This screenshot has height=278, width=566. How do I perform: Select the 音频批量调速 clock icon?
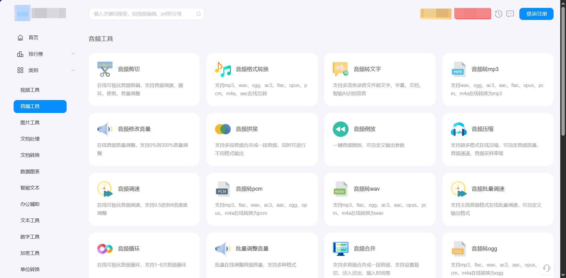(x=459, y=189)
